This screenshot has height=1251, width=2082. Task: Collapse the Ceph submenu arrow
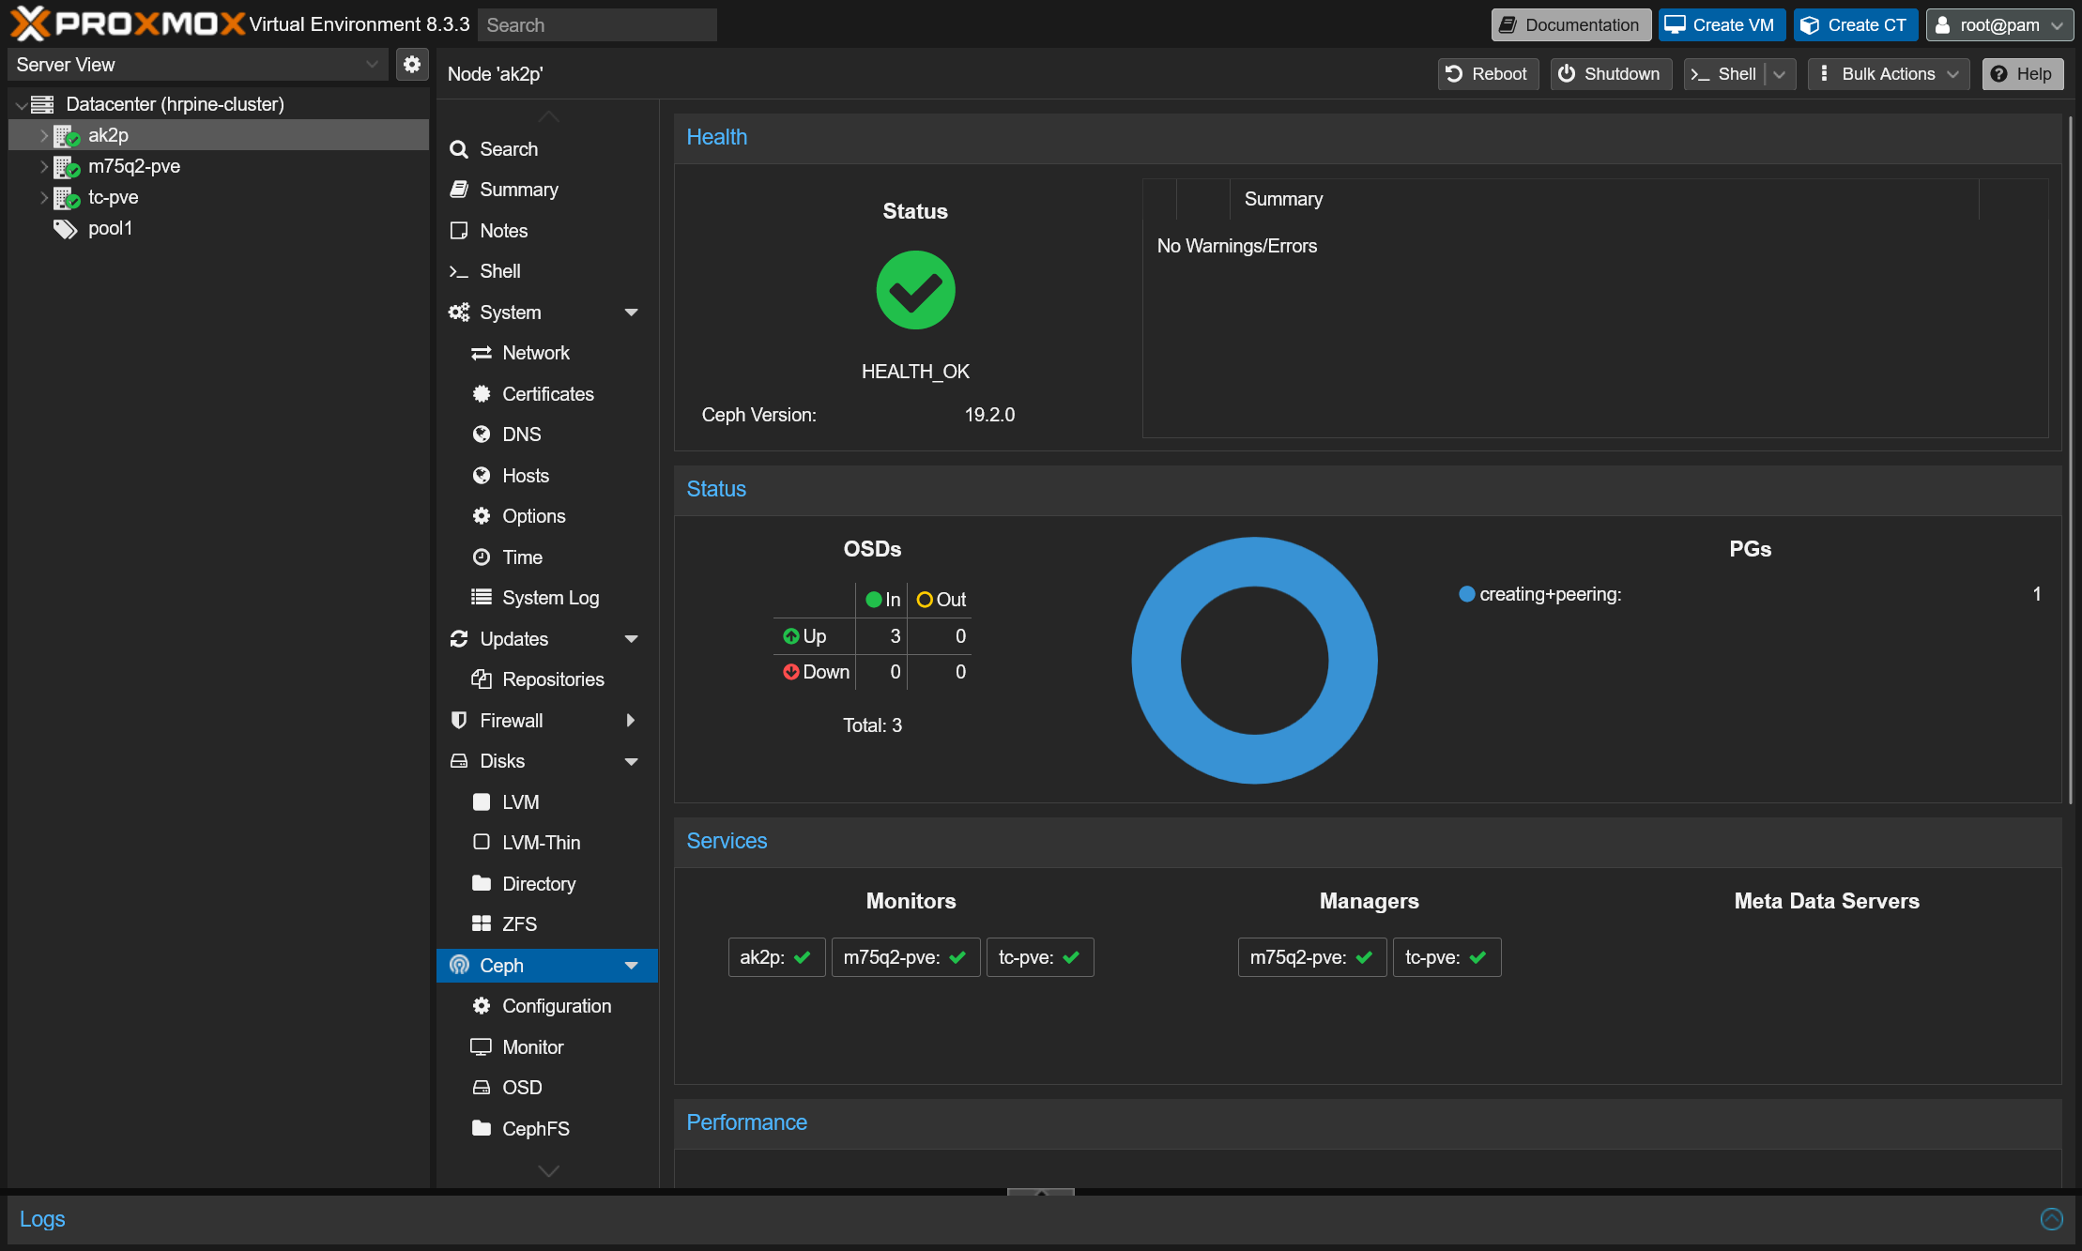632,966
